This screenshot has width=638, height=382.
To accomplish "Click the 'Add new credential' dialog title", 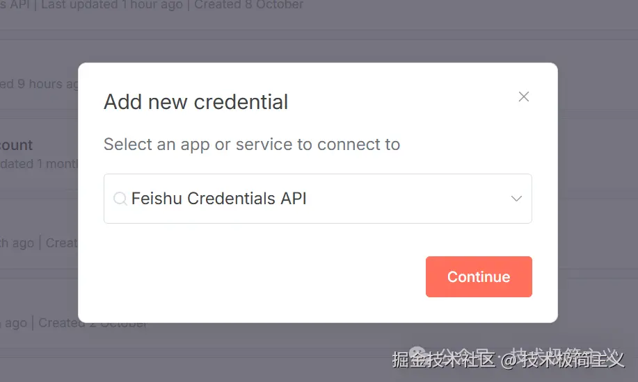I will (196, 102).
